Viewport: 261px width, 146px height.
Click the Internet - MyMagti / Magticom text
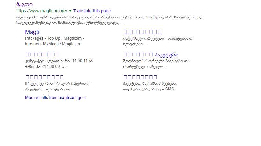(x=53, y=44)
